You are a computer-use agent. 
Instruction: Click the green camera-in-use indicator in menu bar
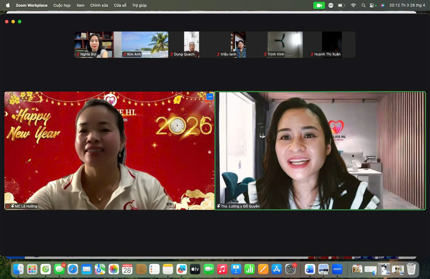pos(319,5)
